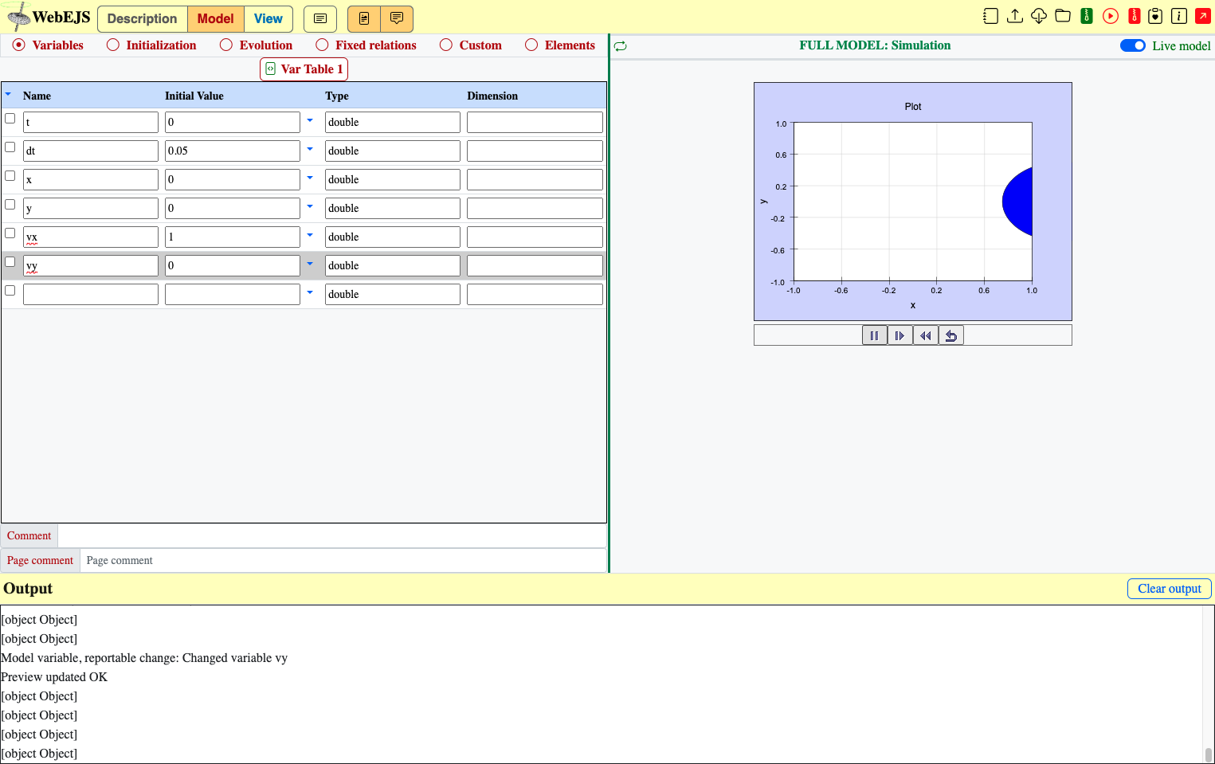Open the initial value dropdown for t
The width and height of the screenshot is (1215, 764).
(x=310, y=121)
